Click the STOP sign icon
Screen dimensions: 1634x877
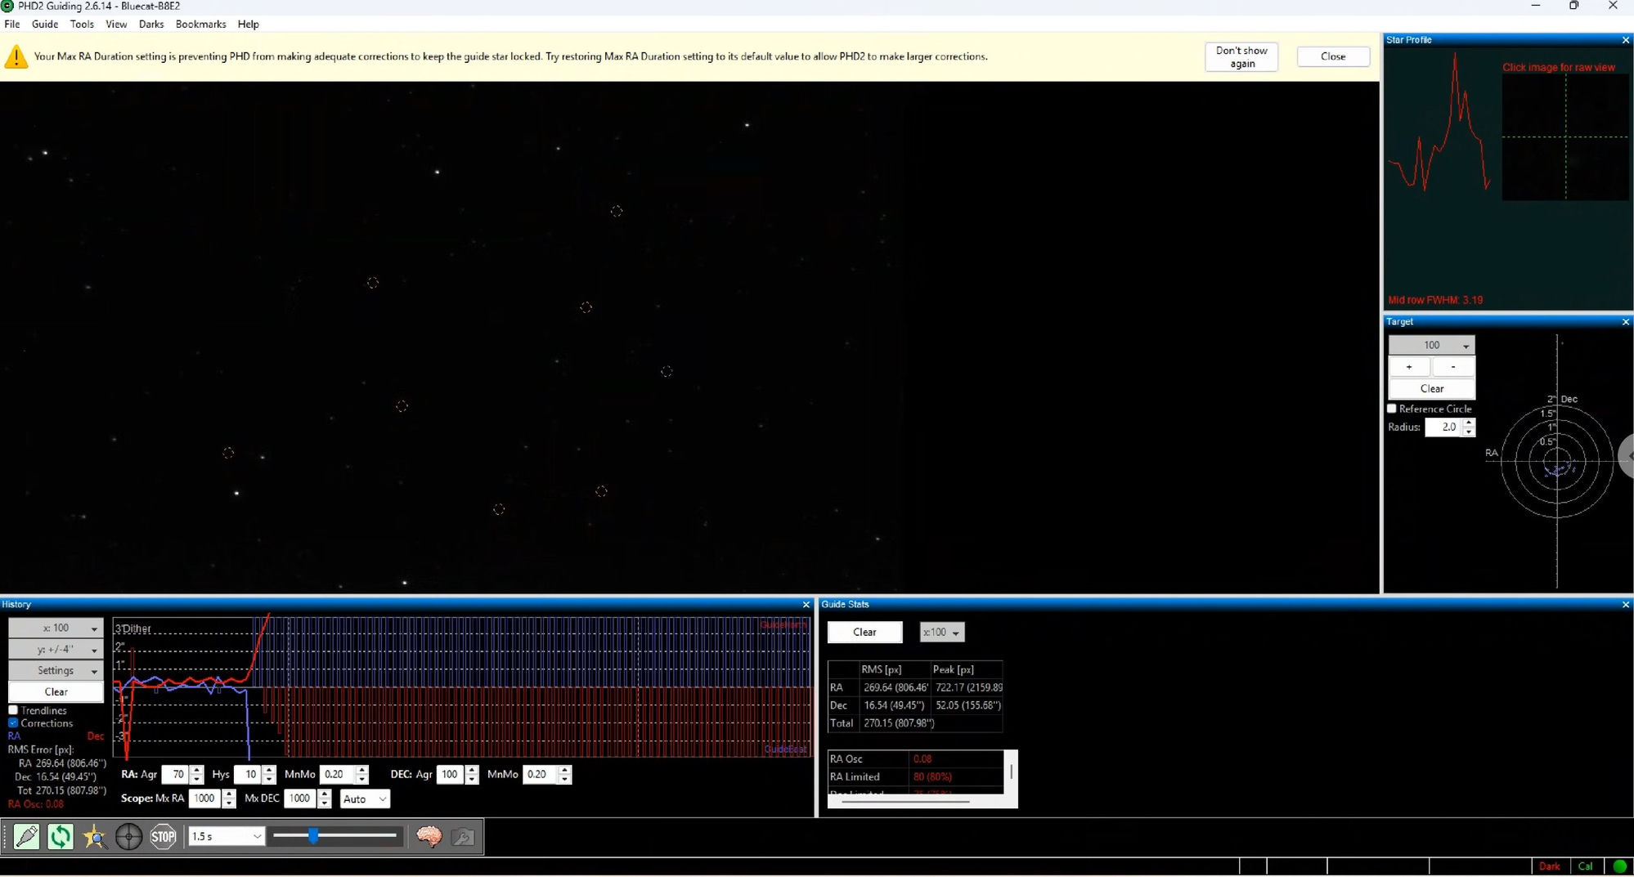point(164,836)
